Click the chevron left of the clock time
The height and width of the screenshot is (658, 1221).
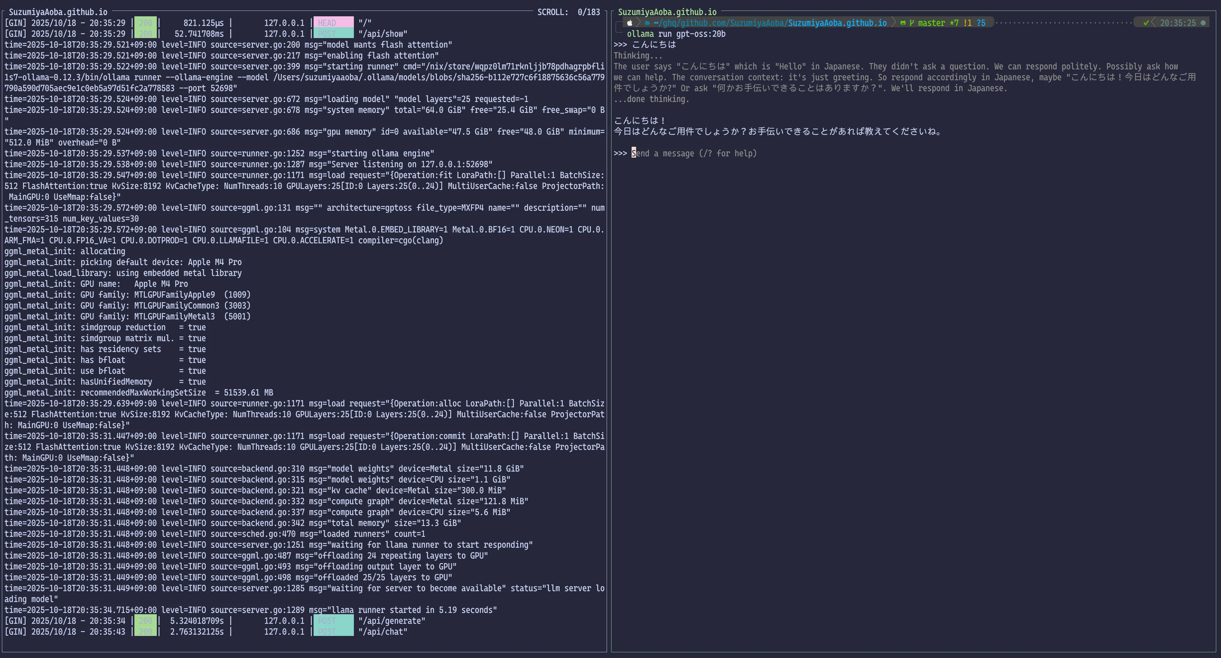pyautogui.click(x=1154, y=23)
